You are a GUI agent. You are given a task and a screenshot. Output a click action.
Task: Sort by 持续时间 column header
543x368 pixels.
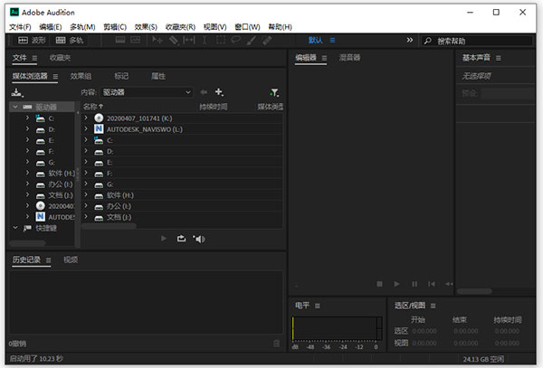(x=214, y=107)
